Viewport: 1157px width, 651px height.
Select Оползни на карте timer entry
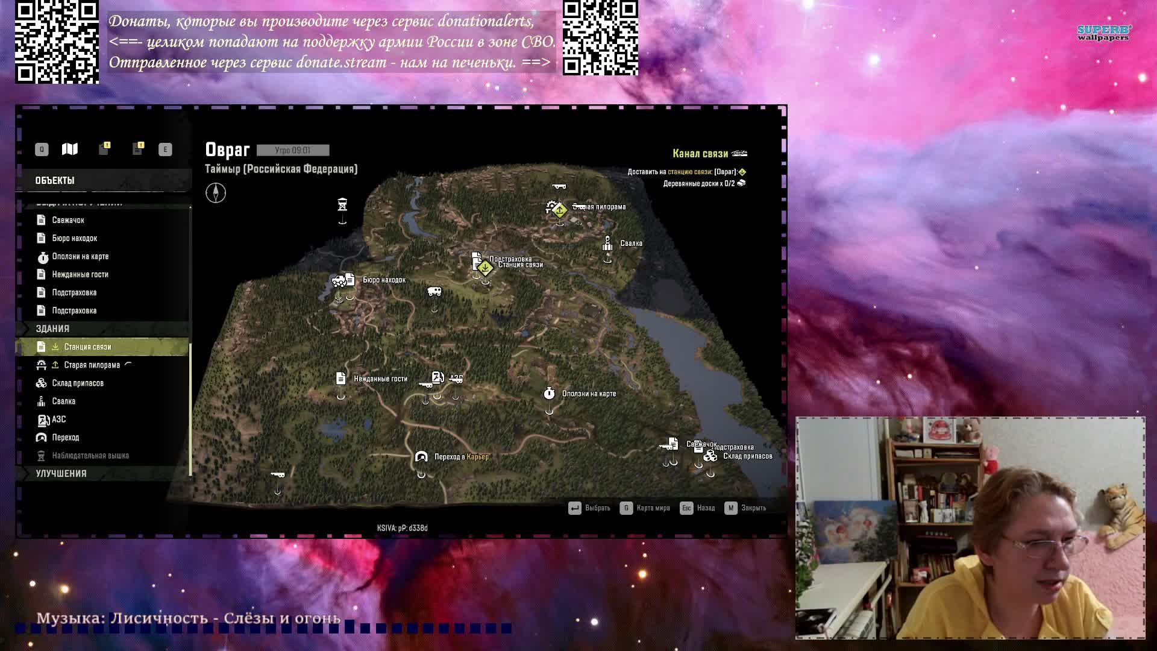(x=80, y=256)
